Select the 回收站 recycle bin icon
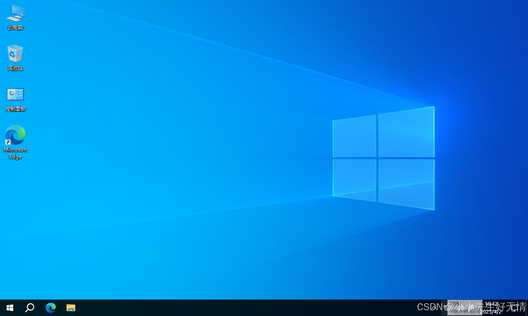Viewport: 528px width, 316px height. 15,58
